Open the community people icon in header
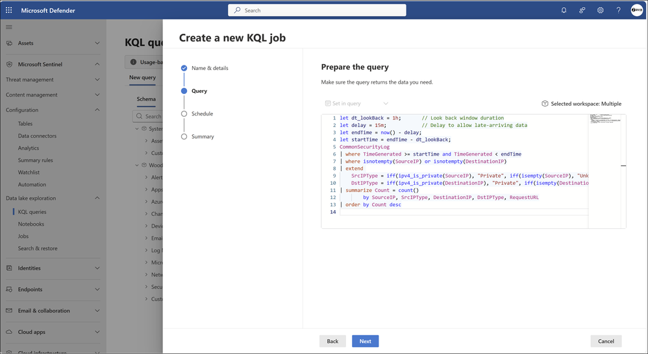This screenshot has height=354, width=648. click(582, 10)
